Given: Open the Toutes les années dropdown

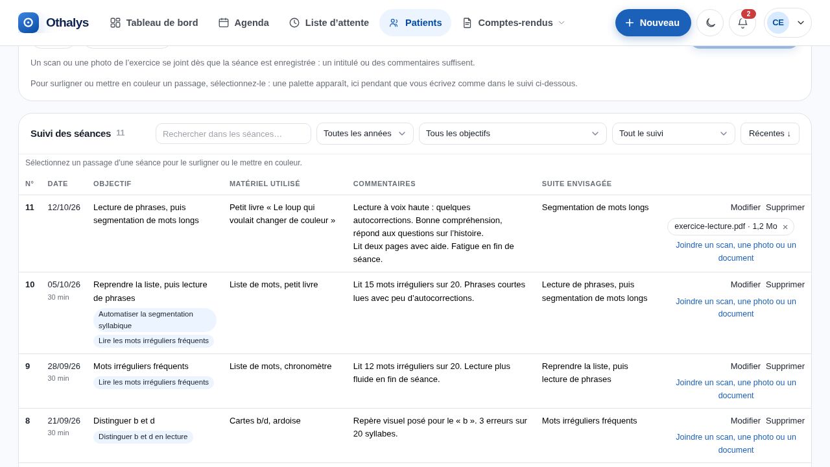Looking at the screenshot, I should [x=365, y=134].
